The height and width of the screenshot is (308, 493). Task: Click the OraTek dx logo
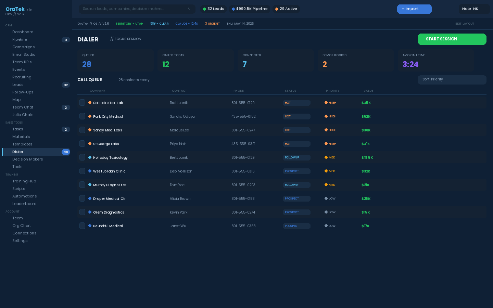pos(18,10)
